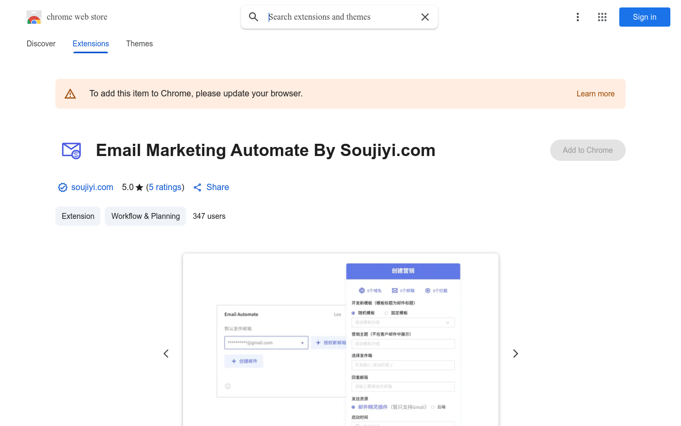Click the browser update warning message text
The width and height of the screenshot is (681, 426).
tap(196, 94)
